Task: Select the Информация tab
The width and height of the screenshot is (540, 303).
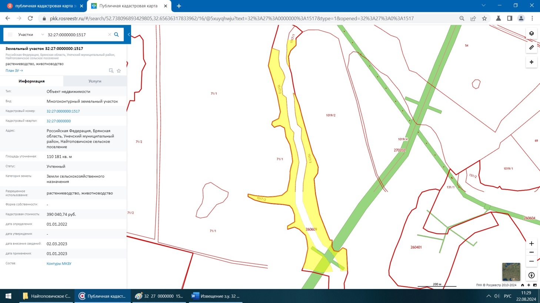Action: (31, 81)
